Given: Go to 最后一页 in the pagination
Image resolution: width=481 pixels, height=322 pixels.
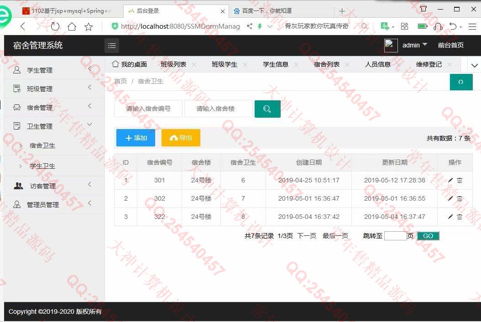Looking at the screenshot, I should (335, 236).
